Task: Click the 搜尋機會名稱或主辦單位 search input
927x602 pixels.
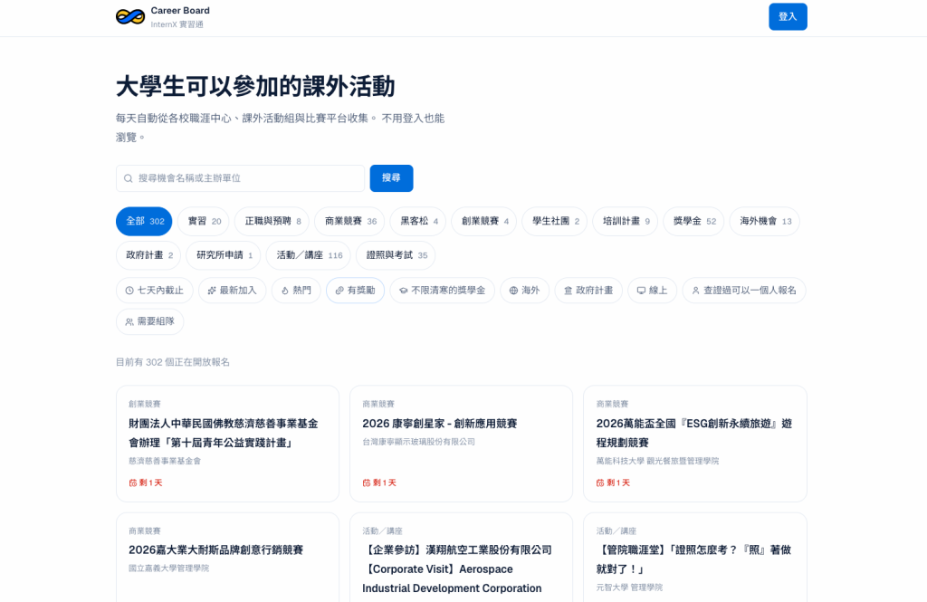Action: coord(240,178)
